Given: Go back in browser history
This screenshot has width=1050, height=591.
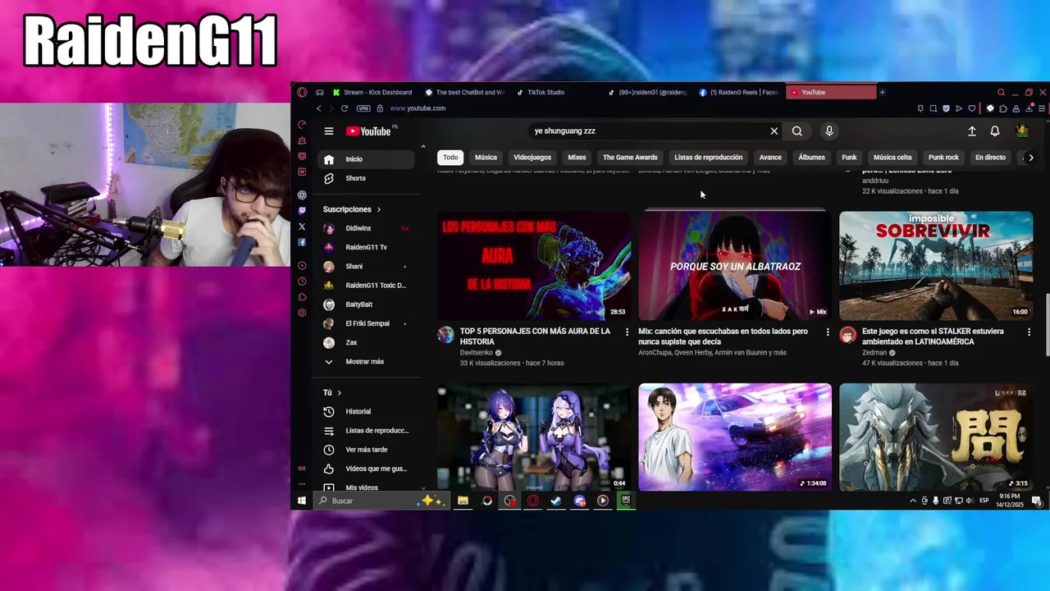Looking at the screenshot, I should tap(319, 108).
